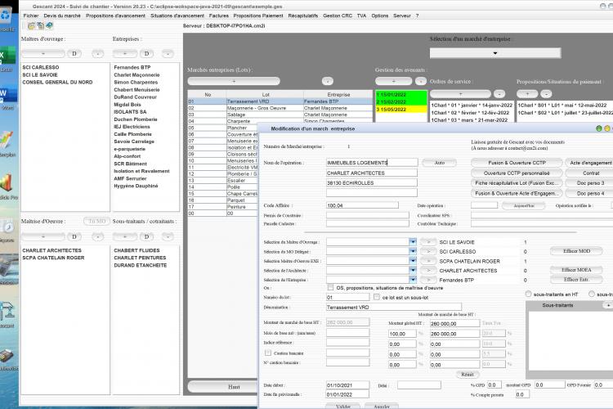613x409 pixels.
Task: Open the TVA menu
Action: (361, 16)
